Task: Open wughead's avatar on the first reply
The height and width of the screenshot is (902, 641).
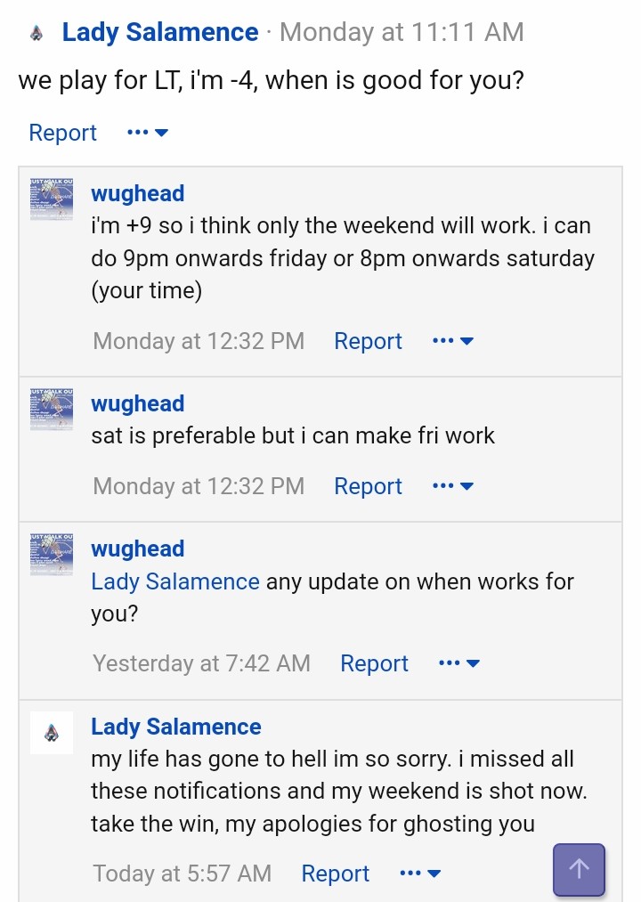Action: click(52, 199)
